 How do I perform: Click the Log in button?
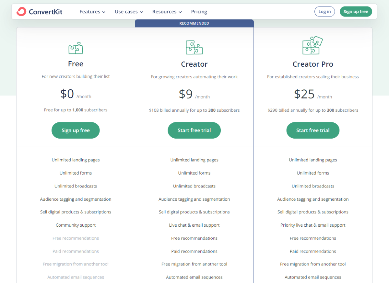pyautogui.click(x=324, y=12)
